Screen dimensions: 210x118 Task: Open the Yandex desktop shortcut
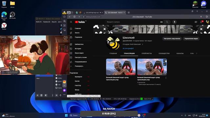(x=4, y=26)
